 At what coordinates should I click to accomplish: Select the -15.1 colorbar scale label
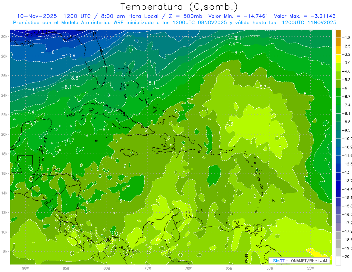coord(347,197)
